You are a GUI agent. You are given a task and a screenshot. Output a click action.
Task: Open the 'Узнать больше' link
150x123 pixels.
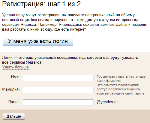(x=15, y=67)
